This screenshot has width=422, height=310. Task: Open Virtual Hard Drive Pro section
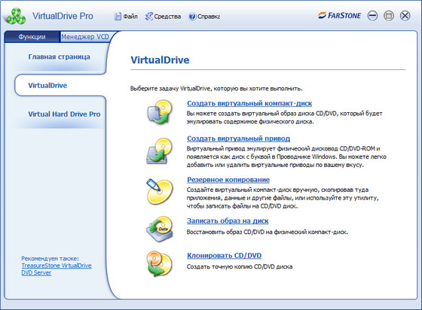click(x=64, y=114)
